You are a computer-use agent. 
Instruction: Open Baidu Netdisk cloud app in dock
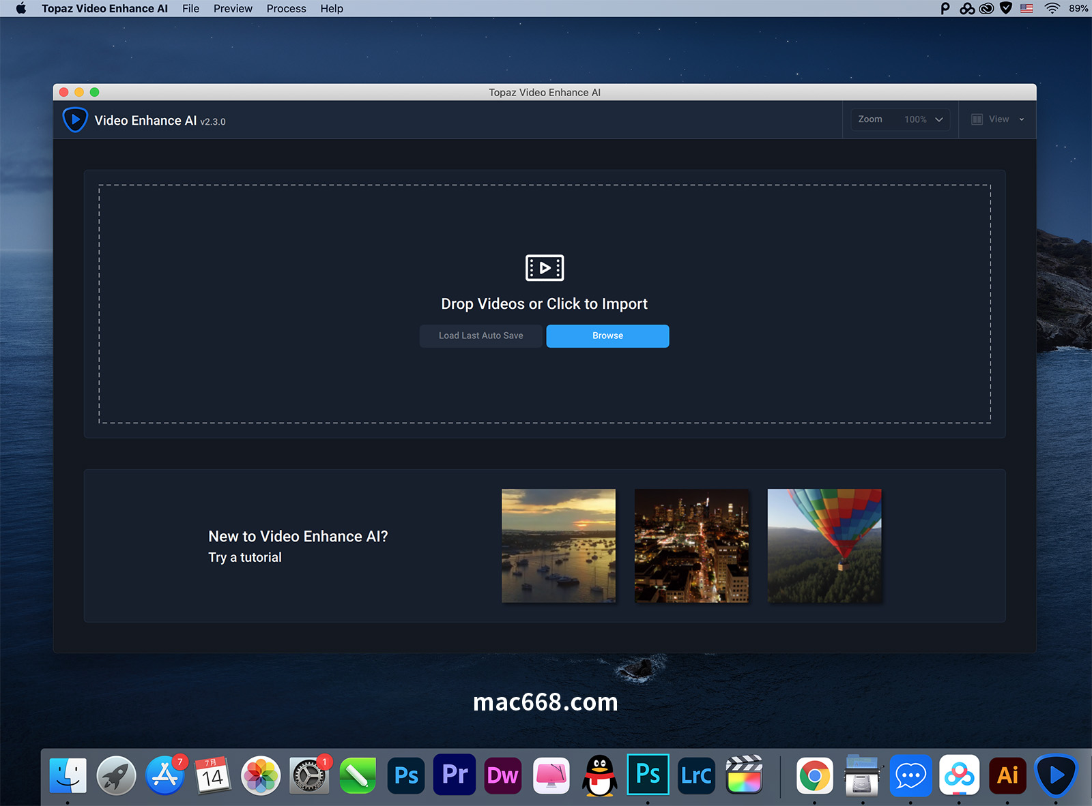click(959, 775)
